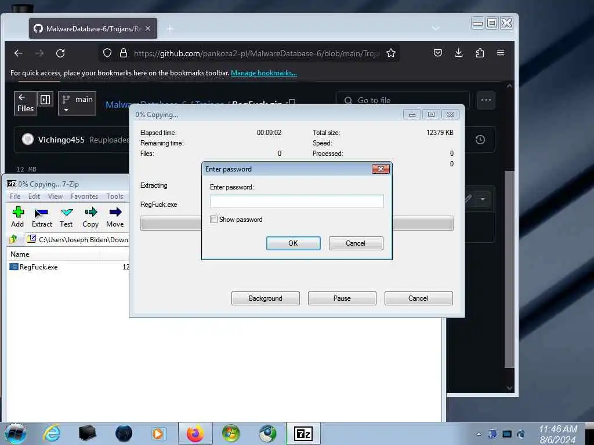The width and height of the screenshot is (594, 445).
Task: Open Firefox extensions icon
Action: (480, 53)
